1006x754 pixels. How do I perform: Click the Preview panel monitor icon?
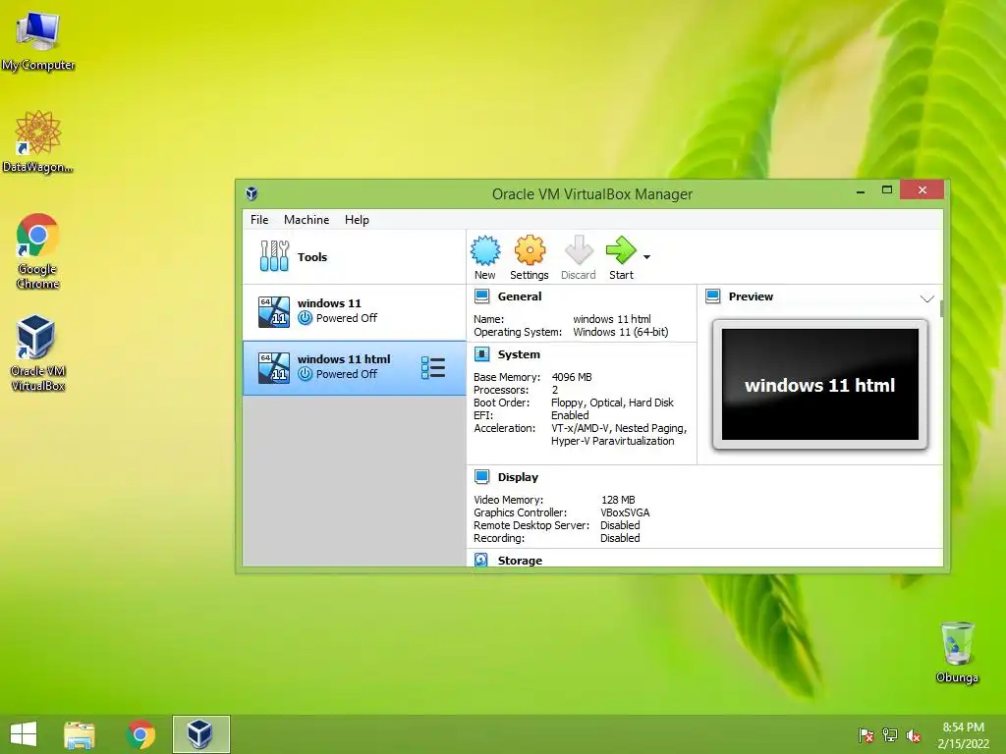[x=713, y=296]
